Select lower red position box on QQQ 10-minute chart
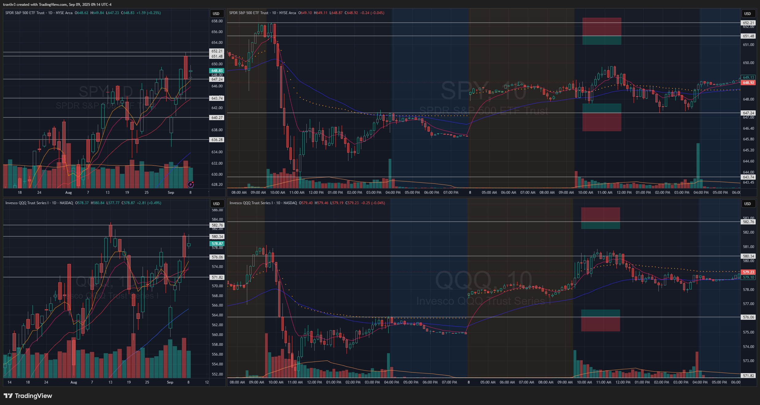This screenshot has width=760, height=405. point(600,324)
